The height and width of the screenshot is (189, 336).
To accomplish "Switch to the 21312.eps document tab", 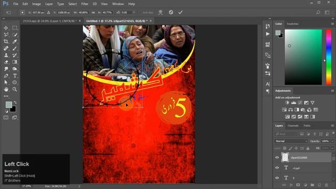I will tap(49, 21).
